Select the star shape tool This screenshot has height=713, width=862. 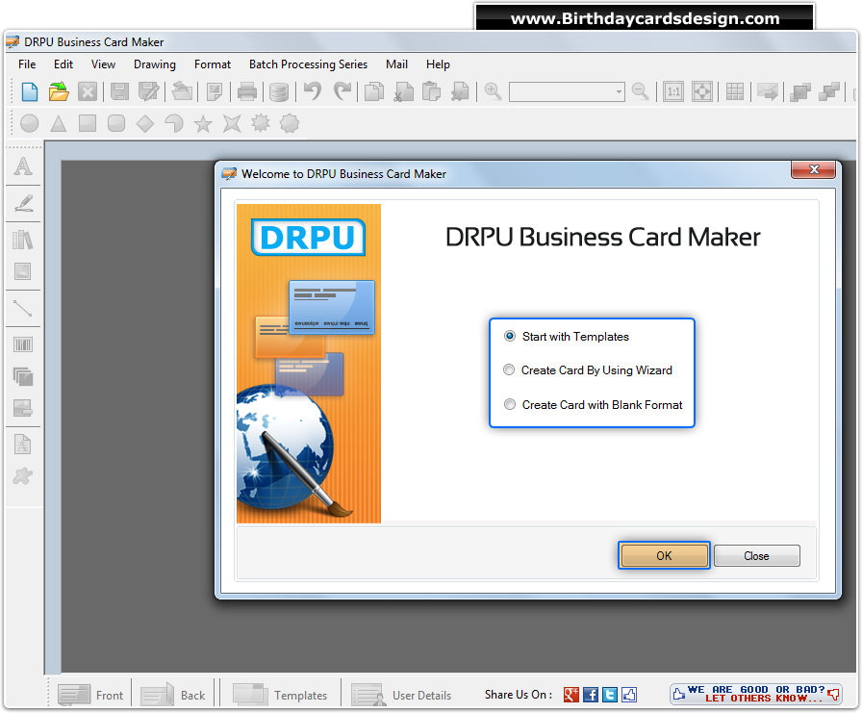203,124
